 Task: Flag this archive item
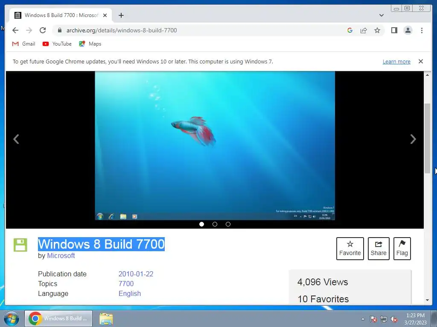[402, 249]
